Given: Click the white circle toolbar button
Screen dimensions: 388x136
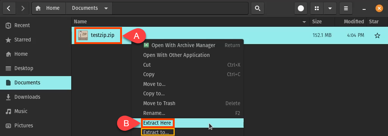Looking at the screenshot, I should click(x=300, y=8).
